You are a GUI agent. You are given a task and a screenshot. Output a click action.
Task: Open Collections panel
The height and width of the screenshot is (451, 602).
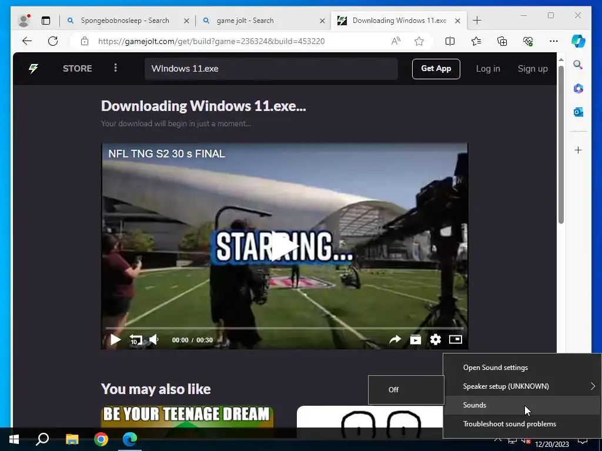tap(502, 41)
